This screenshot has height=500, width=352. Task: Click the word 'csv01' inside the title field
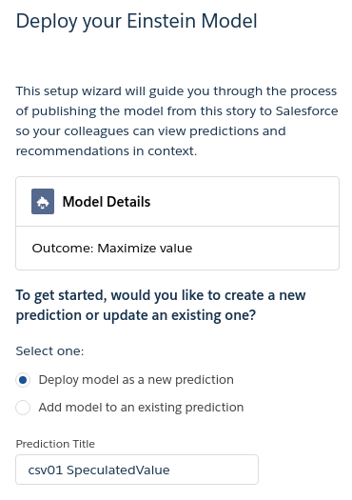[x=46, y=470]
